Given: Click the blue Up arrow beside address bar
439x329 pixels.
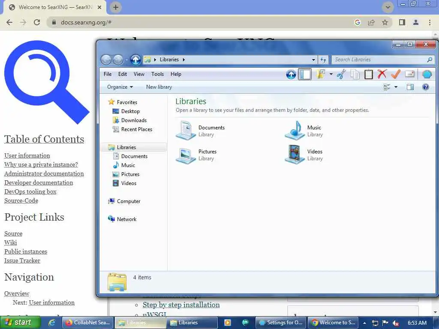Looking at the screenshot, I should [135, 60].
